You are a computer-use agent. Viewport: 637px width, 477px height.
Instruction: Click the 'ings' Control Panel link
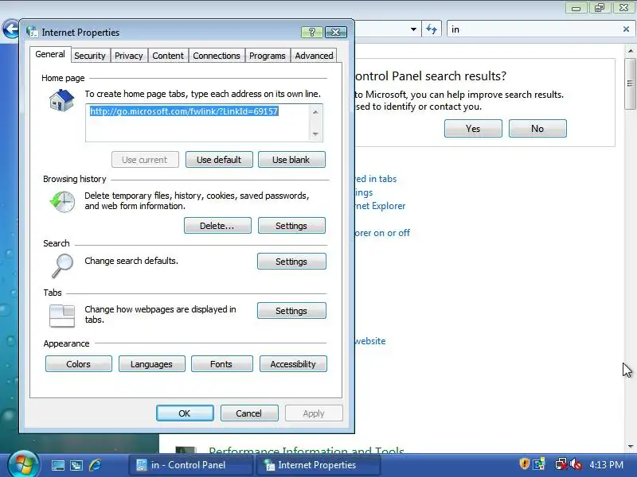[x=364, y=192]
